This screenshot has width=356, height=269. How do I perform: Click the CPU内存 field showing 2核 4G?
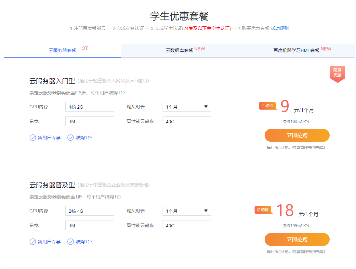(x=89, y=211)
